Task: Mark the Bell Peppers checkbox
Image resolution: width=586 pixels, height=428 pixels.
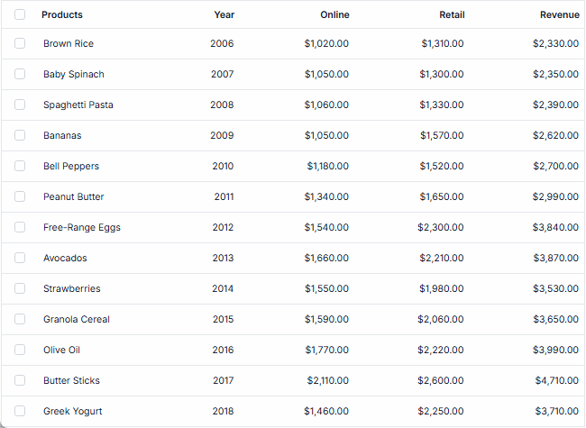Action: [20, 166]
